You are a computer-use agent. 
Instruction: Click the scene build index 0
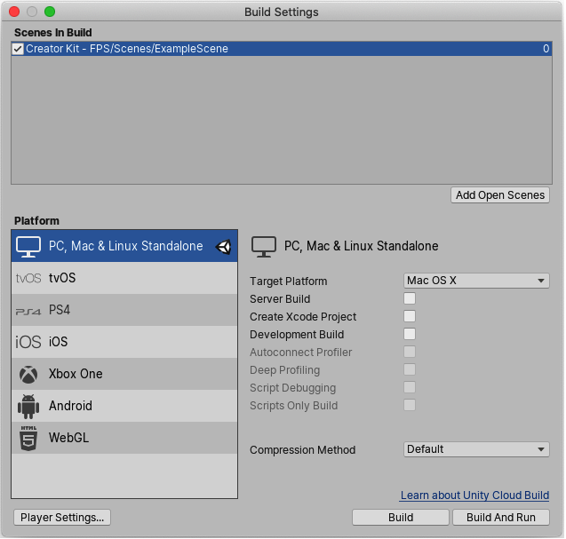click(x=546, y=49)
